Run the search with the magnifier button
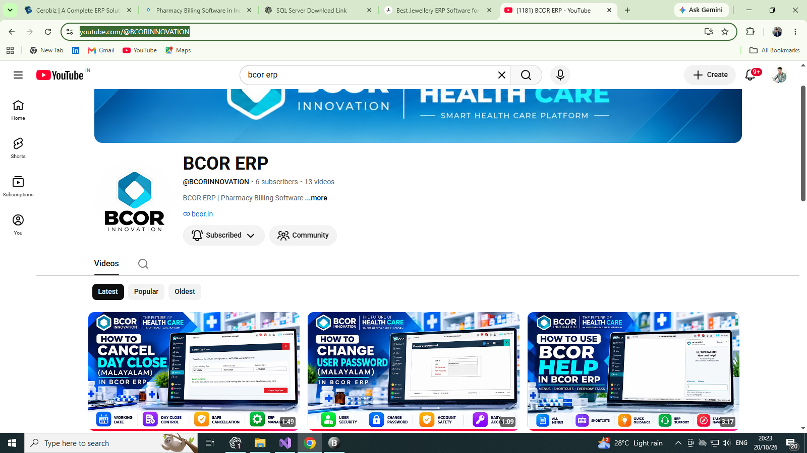Viewport: 807px width, 453px height. [x=526, y=75]
